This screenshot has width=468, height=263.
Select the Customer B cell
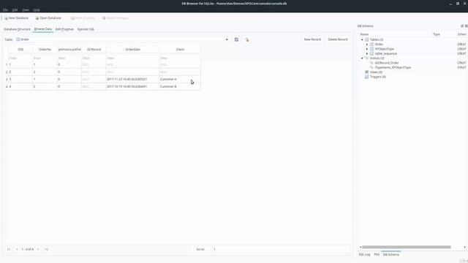180,86
